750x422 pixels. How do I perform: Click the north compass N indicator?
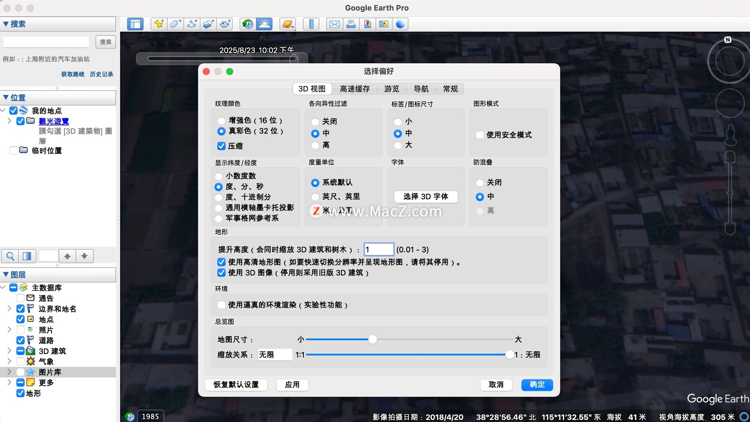pos(728,40)
